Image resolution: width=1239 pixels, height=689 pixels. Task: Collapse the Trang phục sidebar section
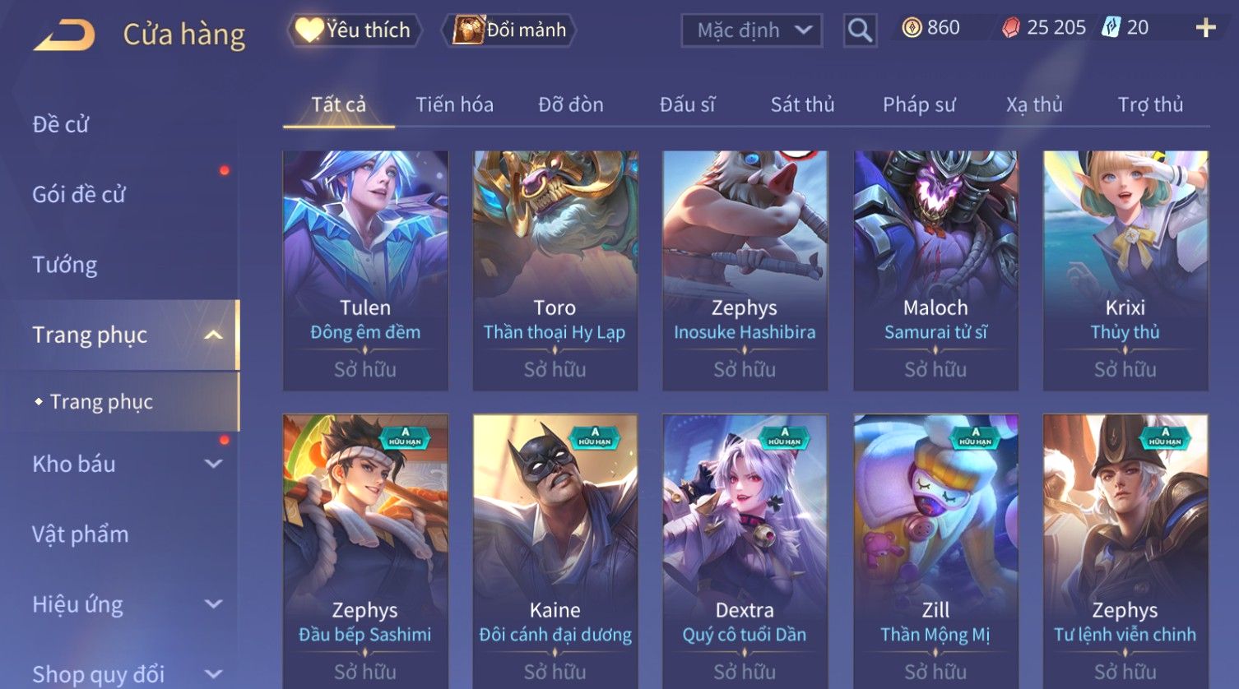[x=213, y=335]
